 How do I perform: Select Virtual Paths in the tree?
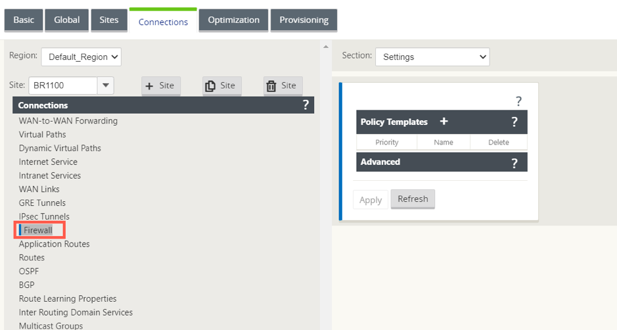[x=43, y=135]
